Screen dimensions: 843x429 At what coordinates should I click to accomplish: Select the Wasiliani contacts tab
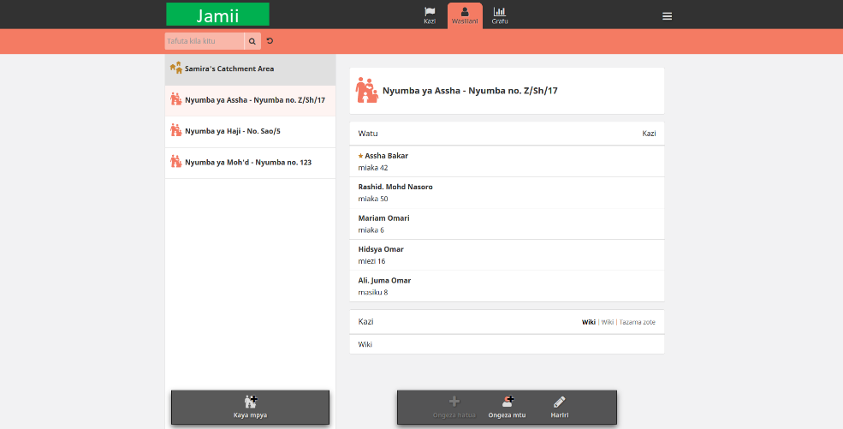pos(465,15)
